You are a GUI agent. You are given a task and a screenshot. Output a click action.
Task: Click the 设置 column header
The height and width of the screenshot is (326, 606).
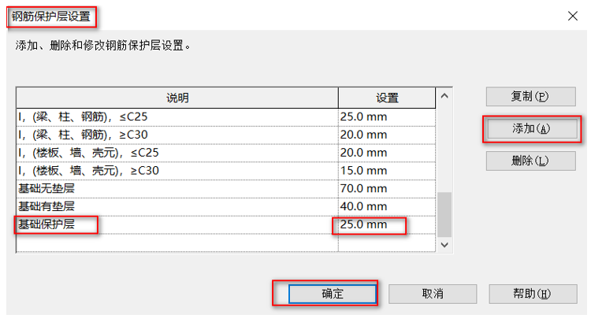coord(387,98)
